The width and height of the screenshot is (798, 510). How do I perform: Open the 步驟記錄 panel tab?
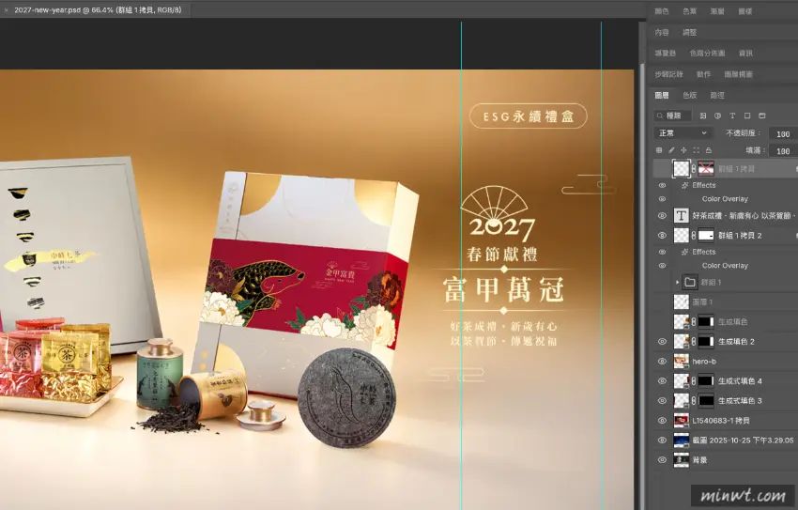[668, 74]
